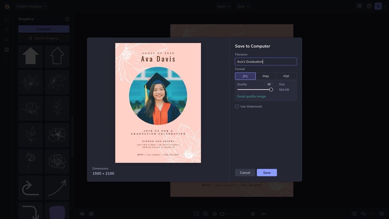Click the Graphics panel info icon
389x219 pixels.
(x=67, y=19)
